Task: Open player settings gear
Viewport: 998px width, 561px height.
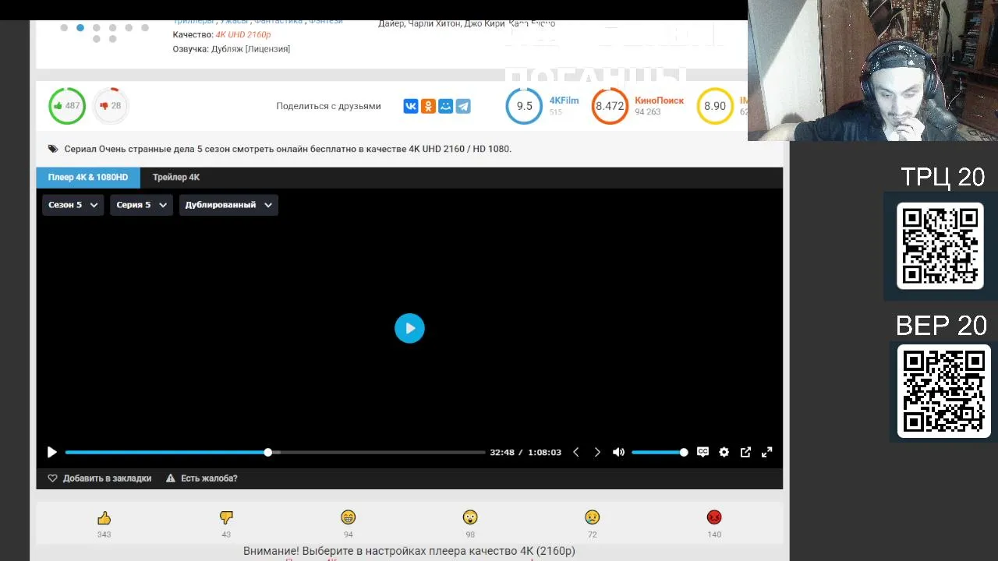Action: point(724,452)
